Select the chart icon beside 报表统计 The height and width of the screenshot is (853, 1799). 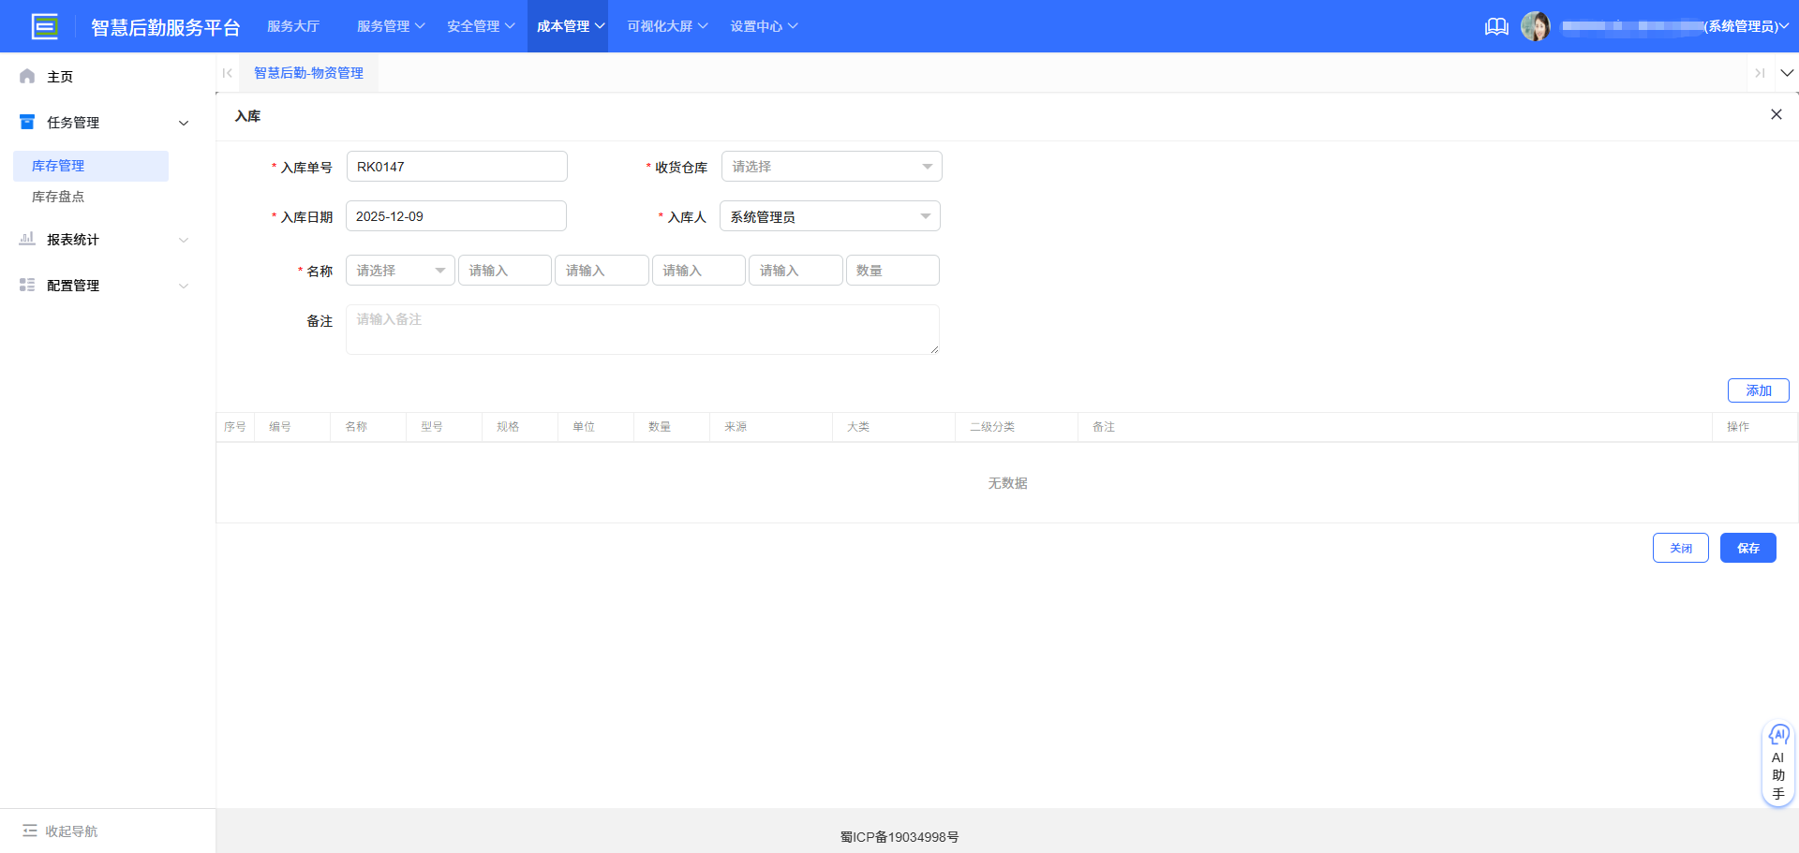tap(27, 240)
